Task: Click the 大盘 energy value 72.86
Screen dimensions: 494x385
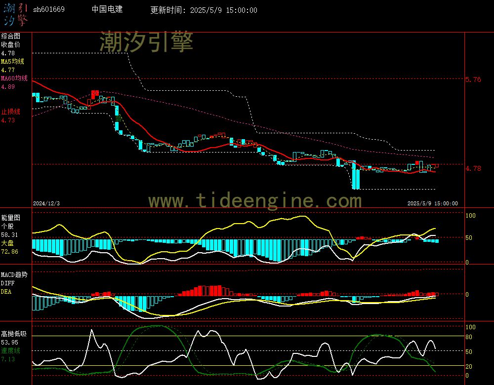Action: pos(9,252)
